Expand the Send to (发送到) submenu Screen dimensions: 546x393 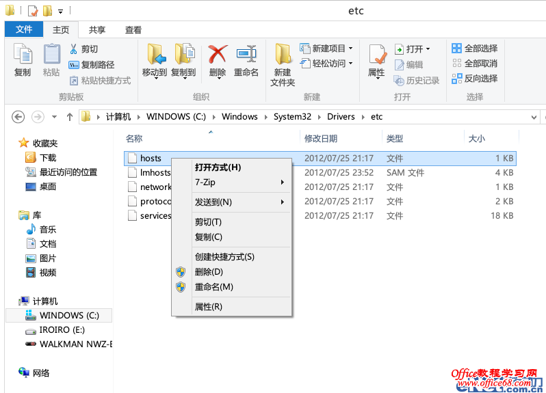tap(231, 202)
